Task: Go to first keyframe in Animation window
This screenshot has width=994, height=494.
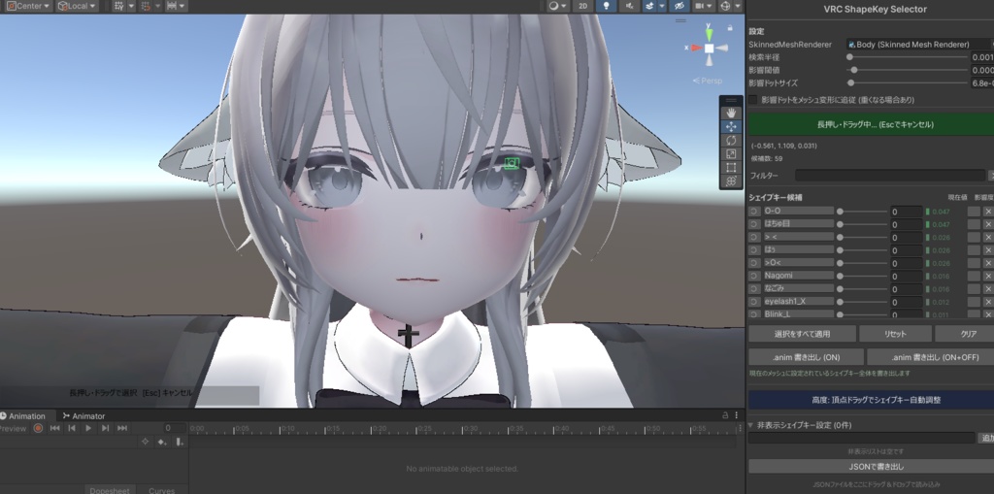Action: pos(55,429)
